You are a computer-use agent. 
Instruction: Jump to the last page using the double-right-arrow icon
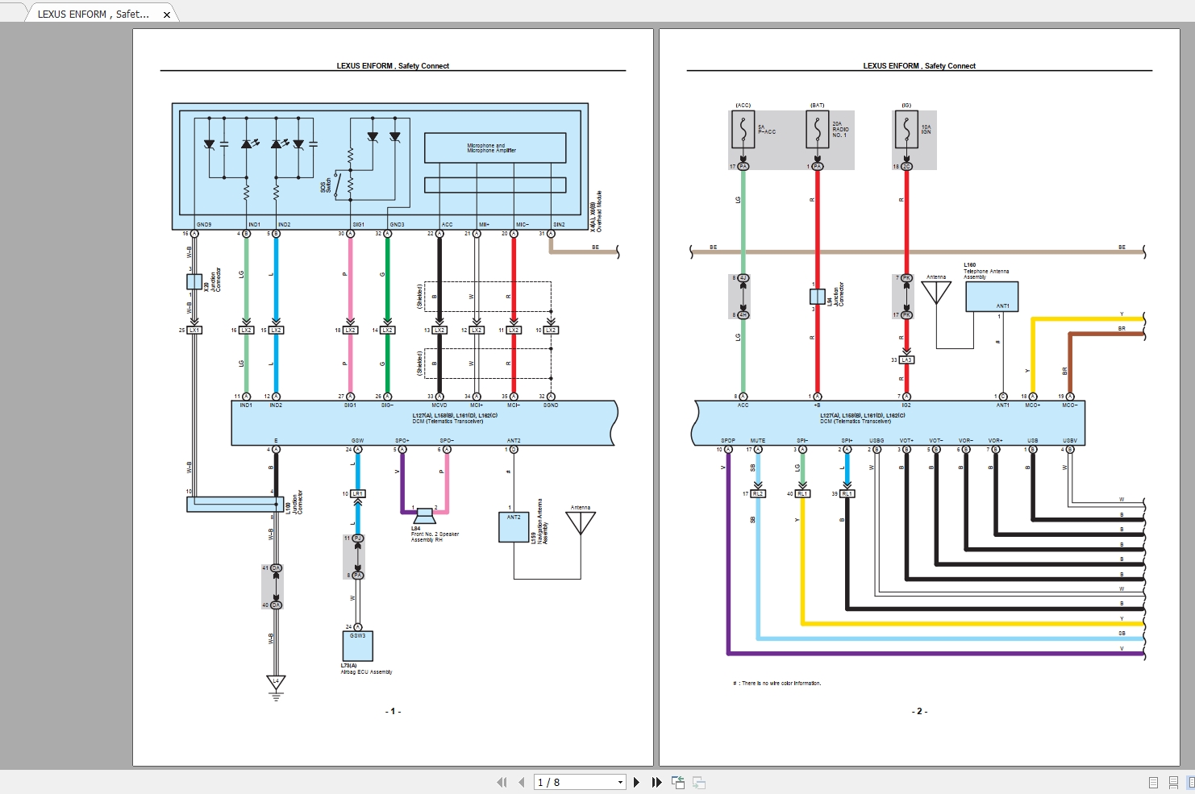point(655,782)
